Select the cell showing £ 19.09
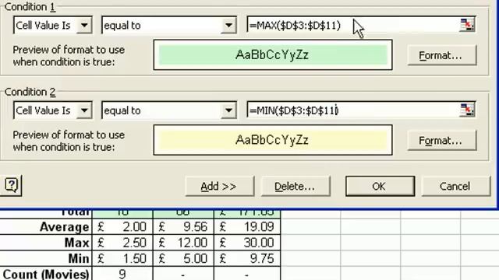The image size is (499, 280). click(x=248, y=226)
